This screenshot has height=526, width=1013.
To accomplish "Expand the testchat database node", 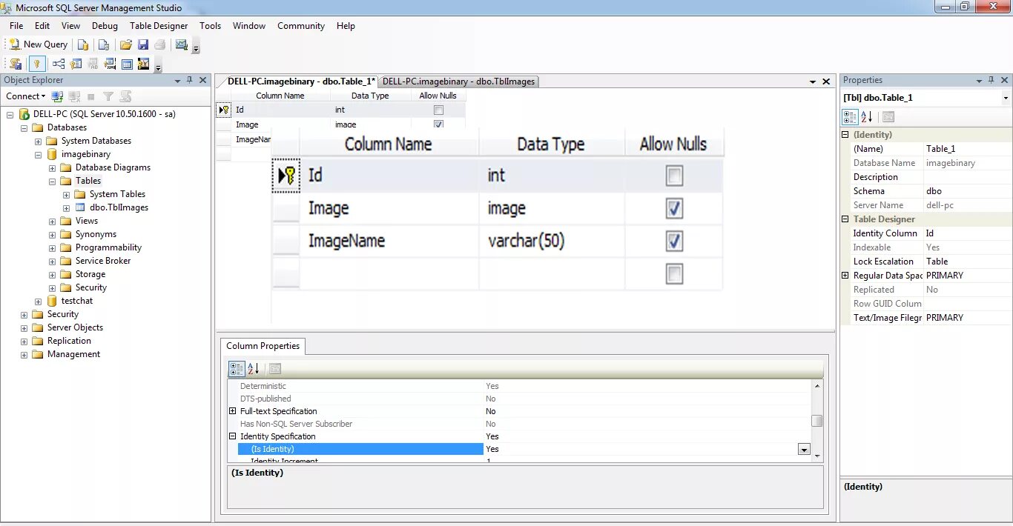I will click(38, 301).
